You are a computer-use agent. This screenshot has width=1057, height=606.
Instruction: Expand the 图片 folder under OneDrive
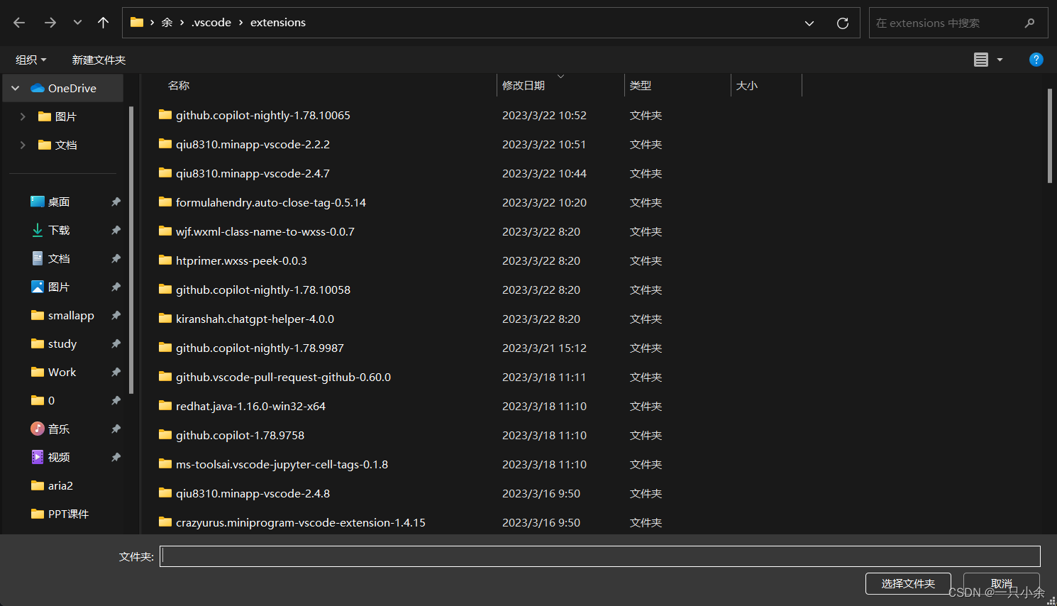(23, 116)
